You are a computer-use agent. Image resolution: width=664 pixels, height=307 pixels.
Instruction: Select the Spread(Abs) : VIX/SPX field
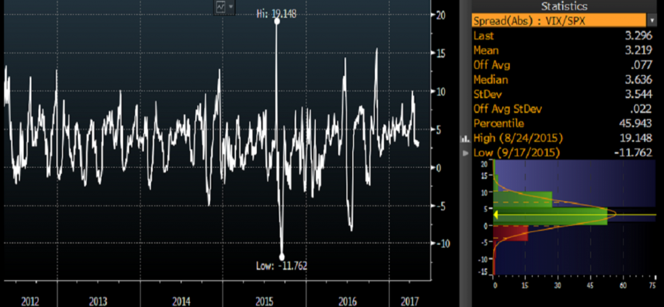(558, 20)
